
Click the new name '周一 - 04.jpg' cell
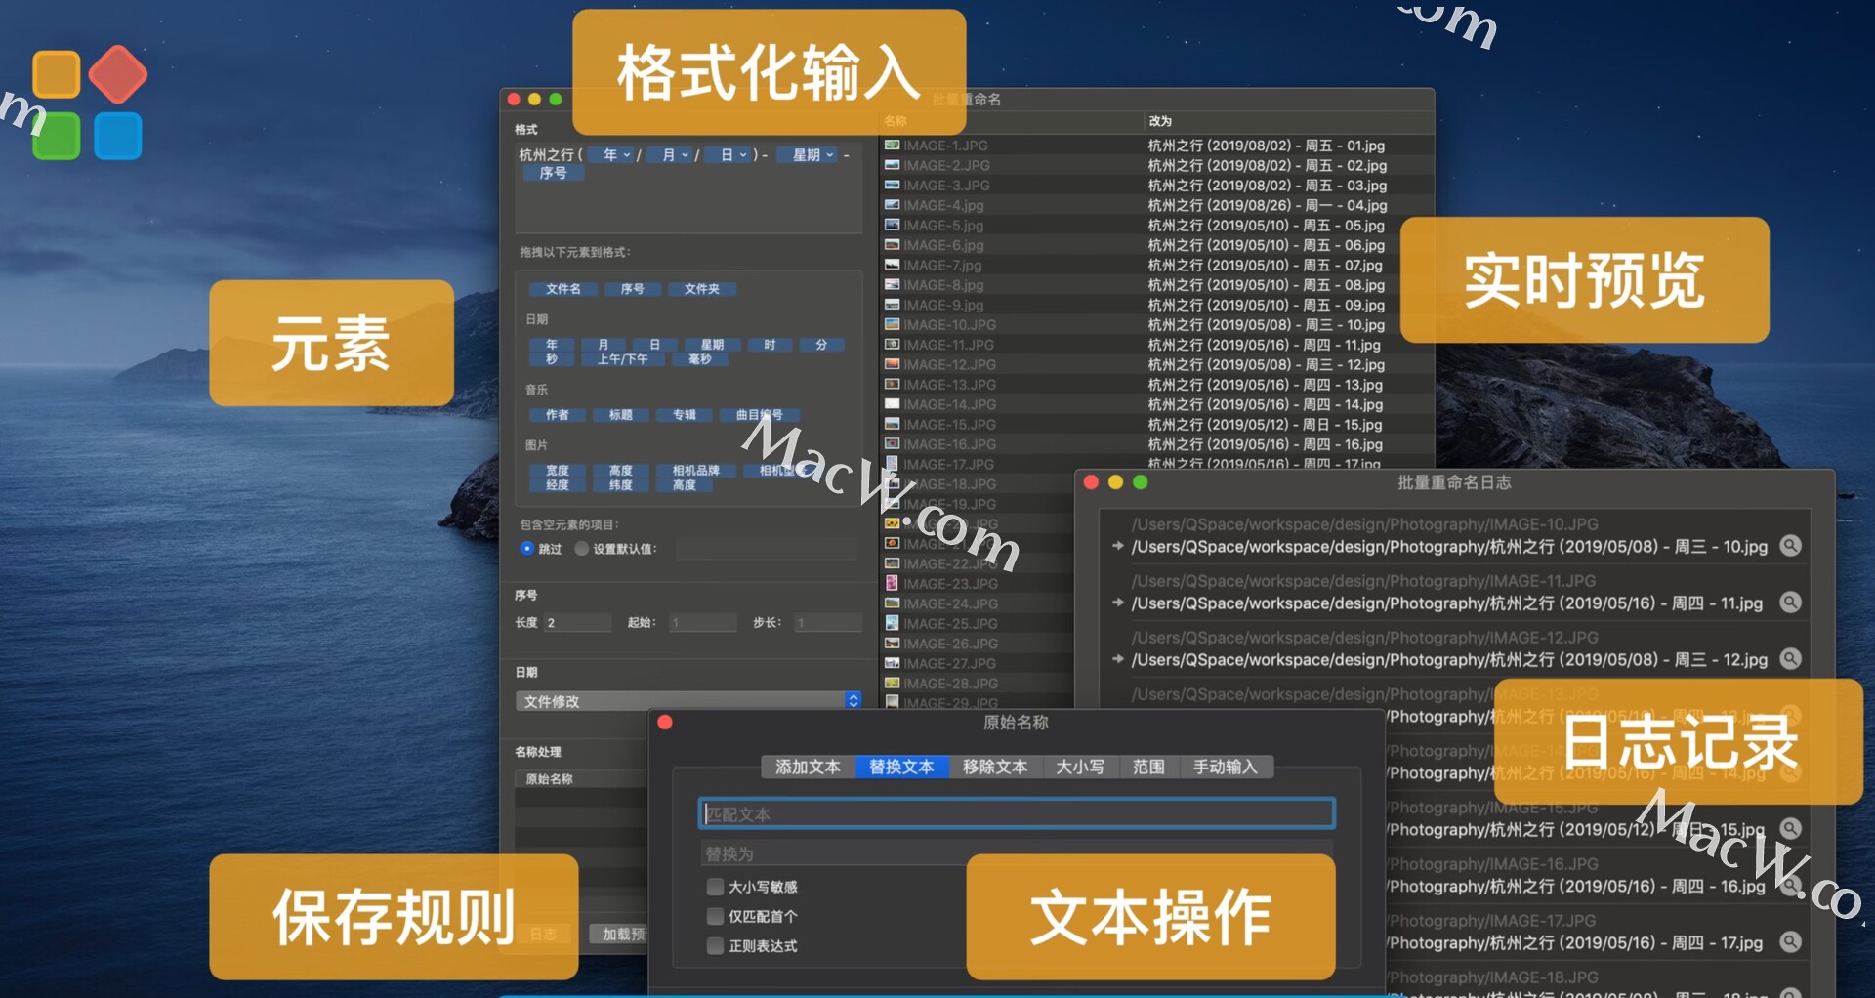[1267, 205]
